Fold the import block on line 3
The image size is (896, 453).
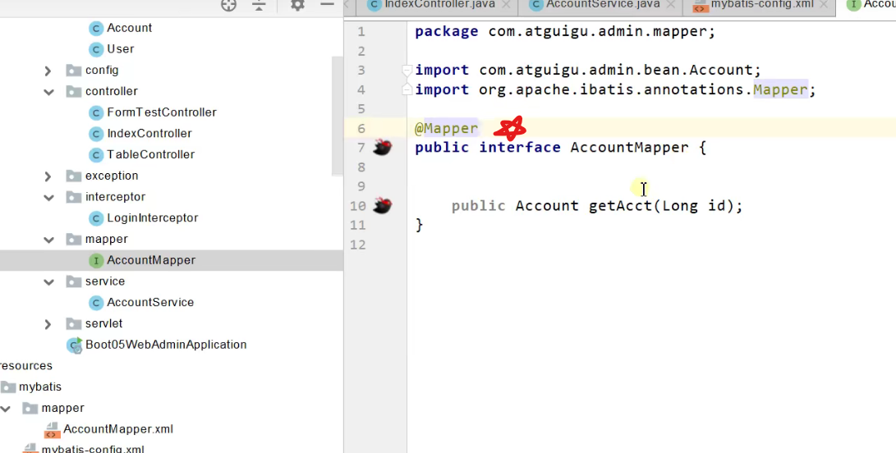(407, 71)
